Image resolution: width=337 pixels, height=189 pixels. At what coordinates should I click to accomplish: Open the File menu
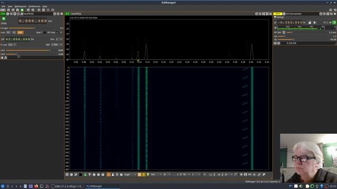pos(3,6)
